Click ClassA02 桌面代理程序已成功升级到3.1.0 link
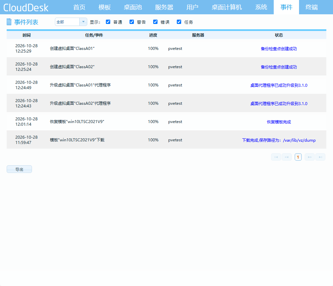This screenshot has width=333, height=286. click(x=279, y=103)
